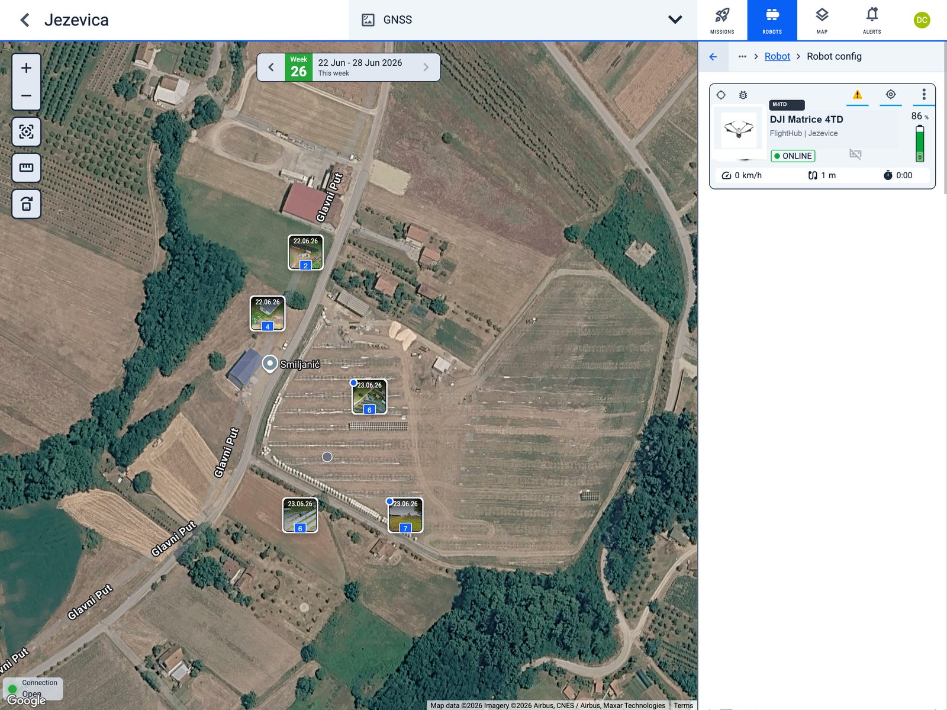Open the target location tab on robot card
The height and width of the screenshot is (710, 947).
point(891,95)
